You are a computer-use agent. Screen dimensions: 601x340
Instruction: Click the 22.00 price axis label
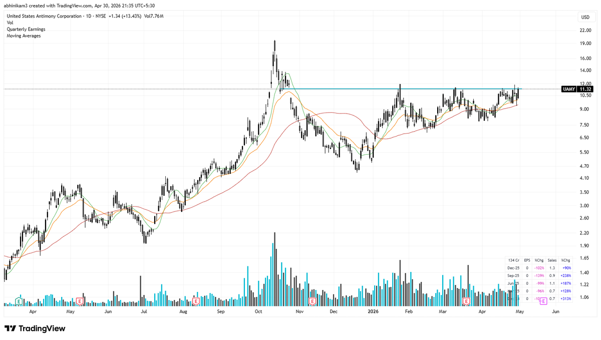tap(585, 31)
